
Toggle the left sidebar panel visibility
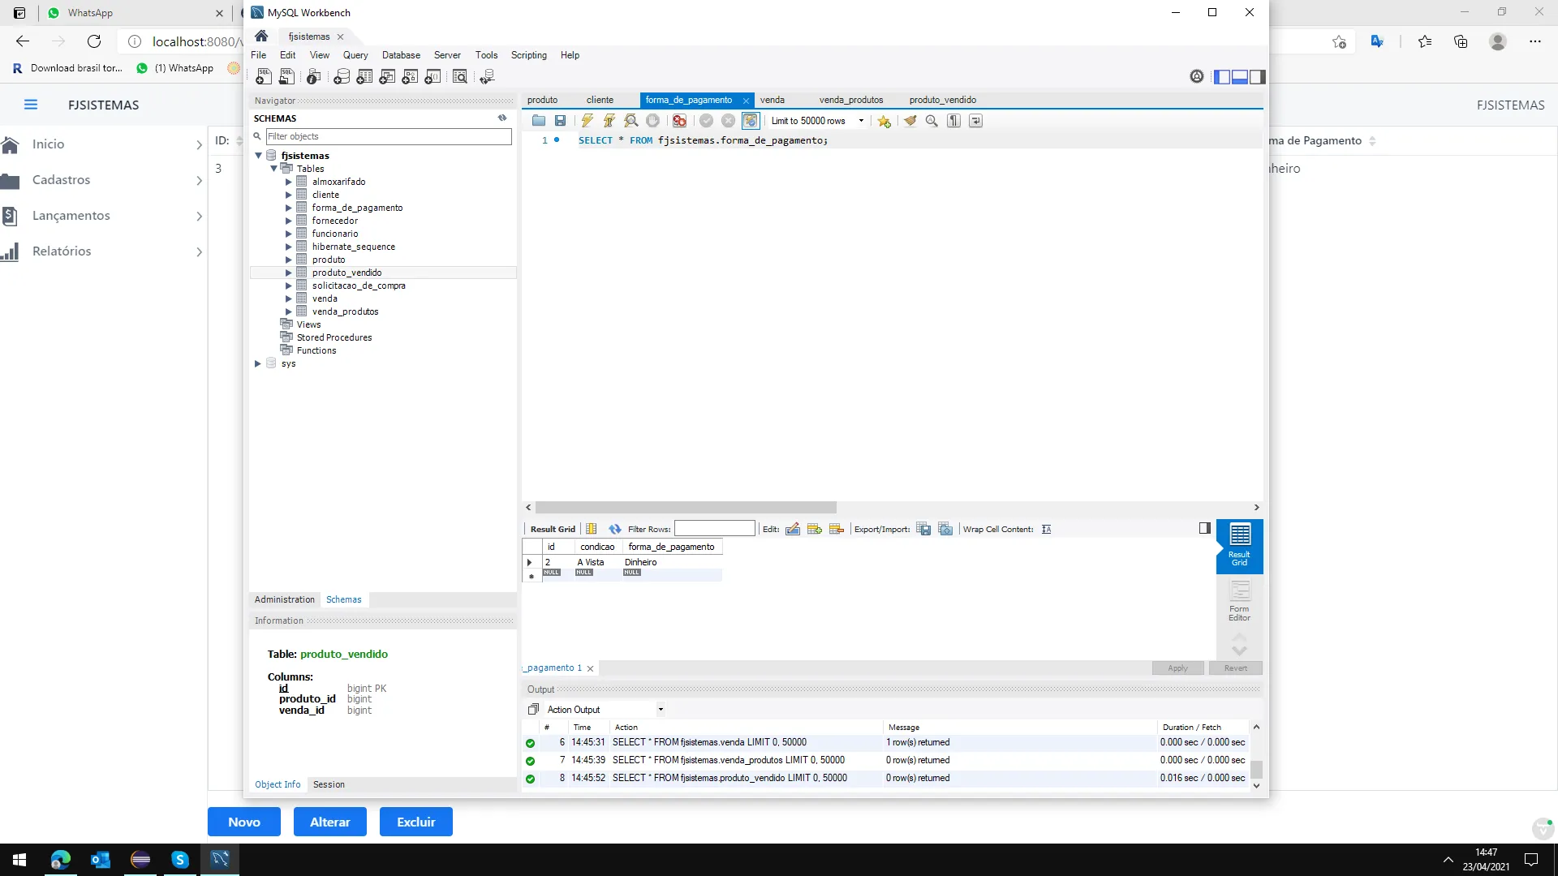(x=1222, y=76)
